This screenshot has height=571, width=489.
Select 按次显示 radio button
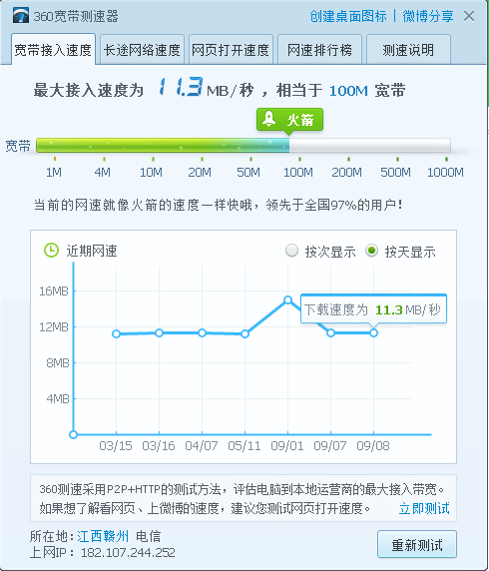291,251
